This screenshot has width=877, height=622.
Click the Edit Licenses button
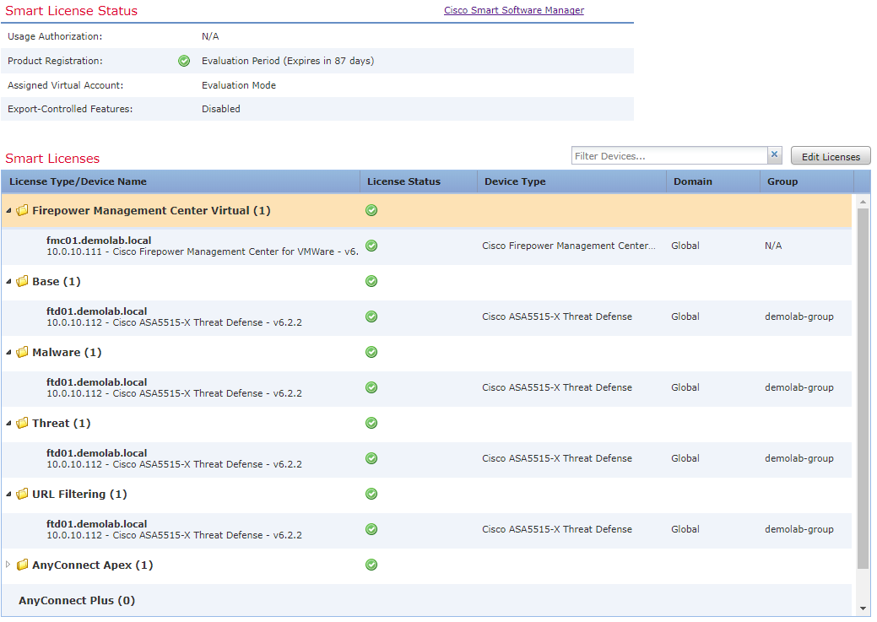tap(831, 157)
